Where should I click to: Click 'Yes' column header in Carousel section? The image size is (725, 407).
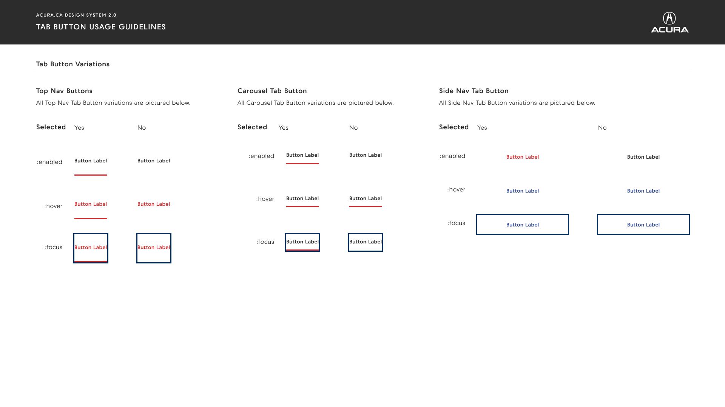coord(284,128)
